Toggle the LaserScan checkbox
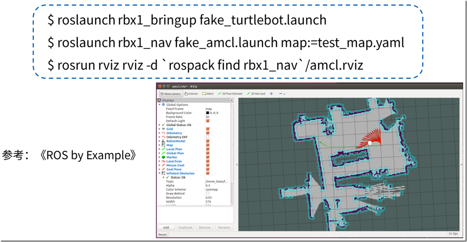Image resolution: width=467 pixels, height=242 pixels. 208,161
